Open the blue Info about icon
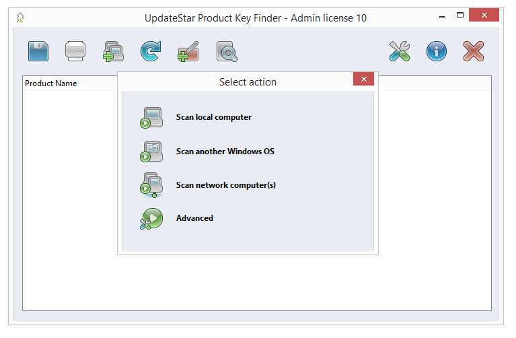The height and width of the screenshot is (338, 516). [x=437, y=51]
